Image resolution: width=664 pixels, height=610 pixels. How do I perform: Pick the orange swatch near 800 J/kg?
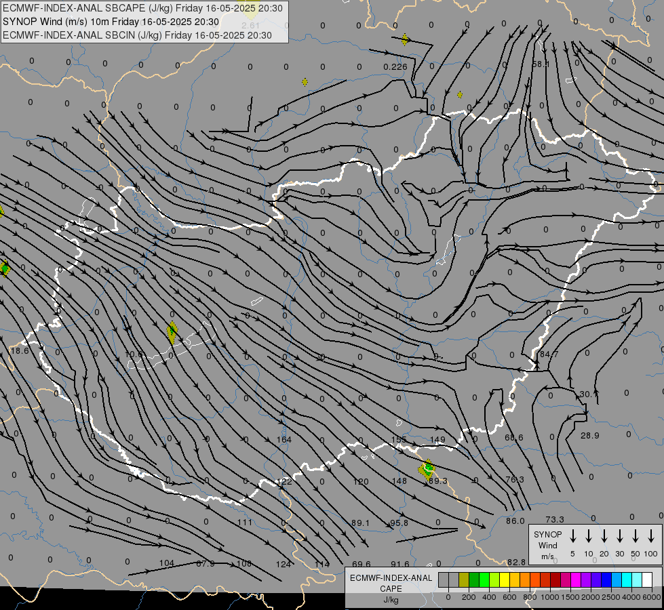[x=525, y=580]
